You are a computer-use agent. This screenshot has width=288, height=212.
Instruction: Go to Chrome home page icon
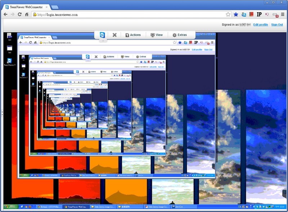[x=27, y=14]
